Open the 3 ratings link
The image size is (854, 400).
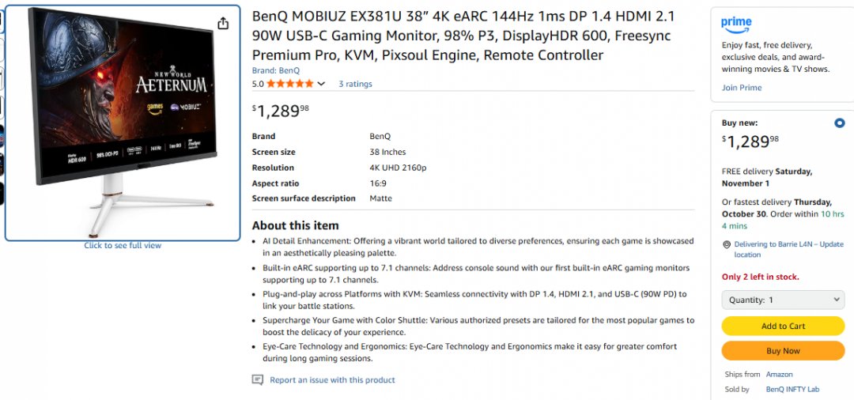click(355, 84)
